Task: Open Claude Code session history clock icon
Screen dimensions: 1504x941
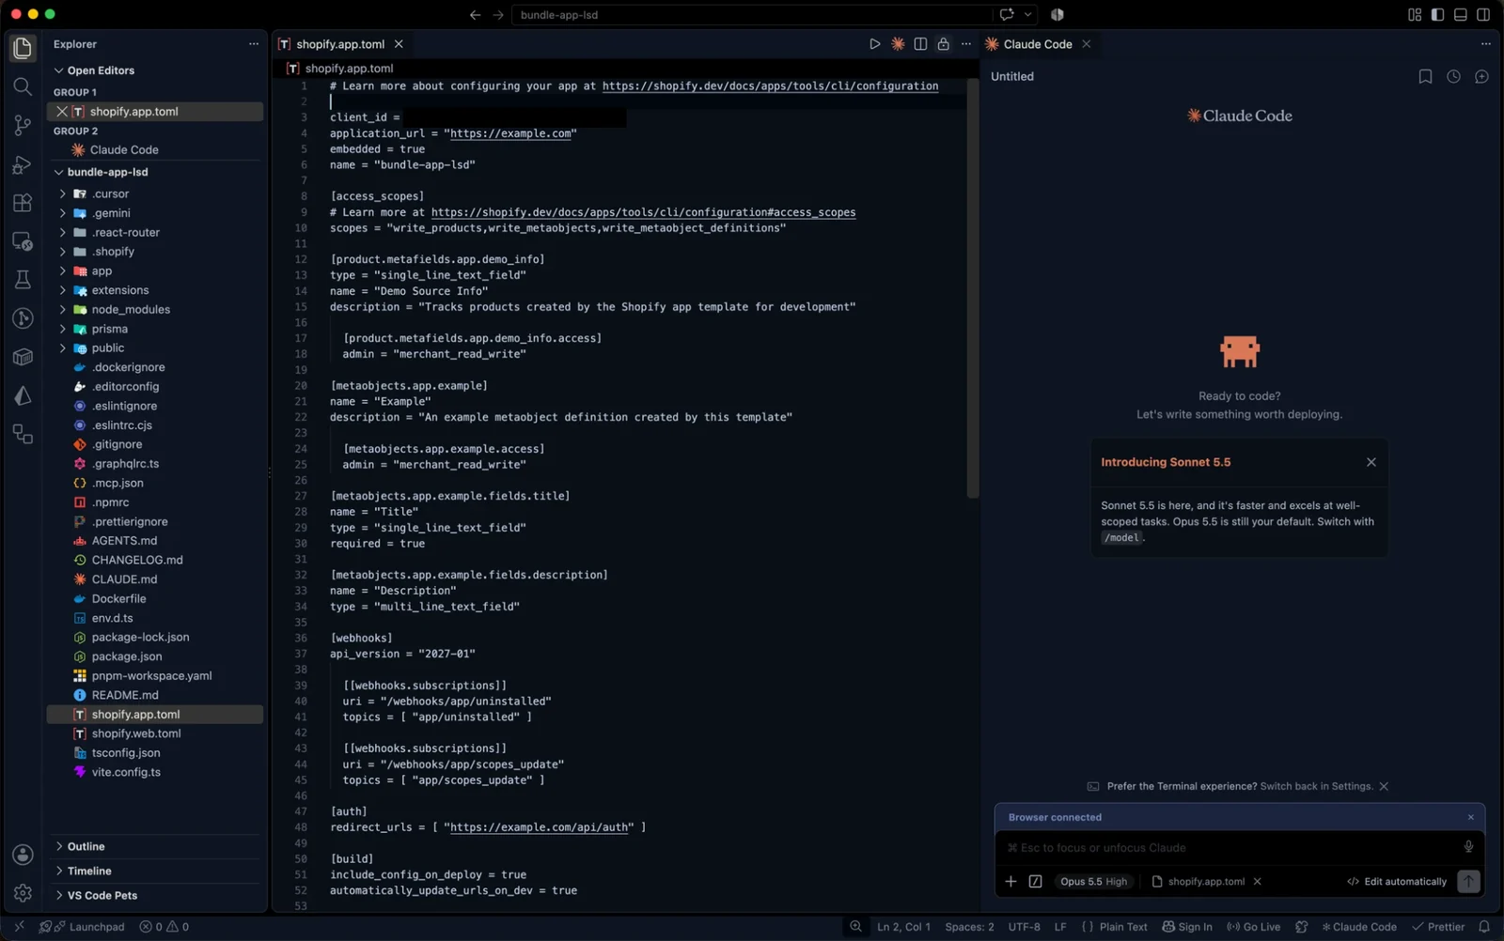Action: coord(1453,77)
